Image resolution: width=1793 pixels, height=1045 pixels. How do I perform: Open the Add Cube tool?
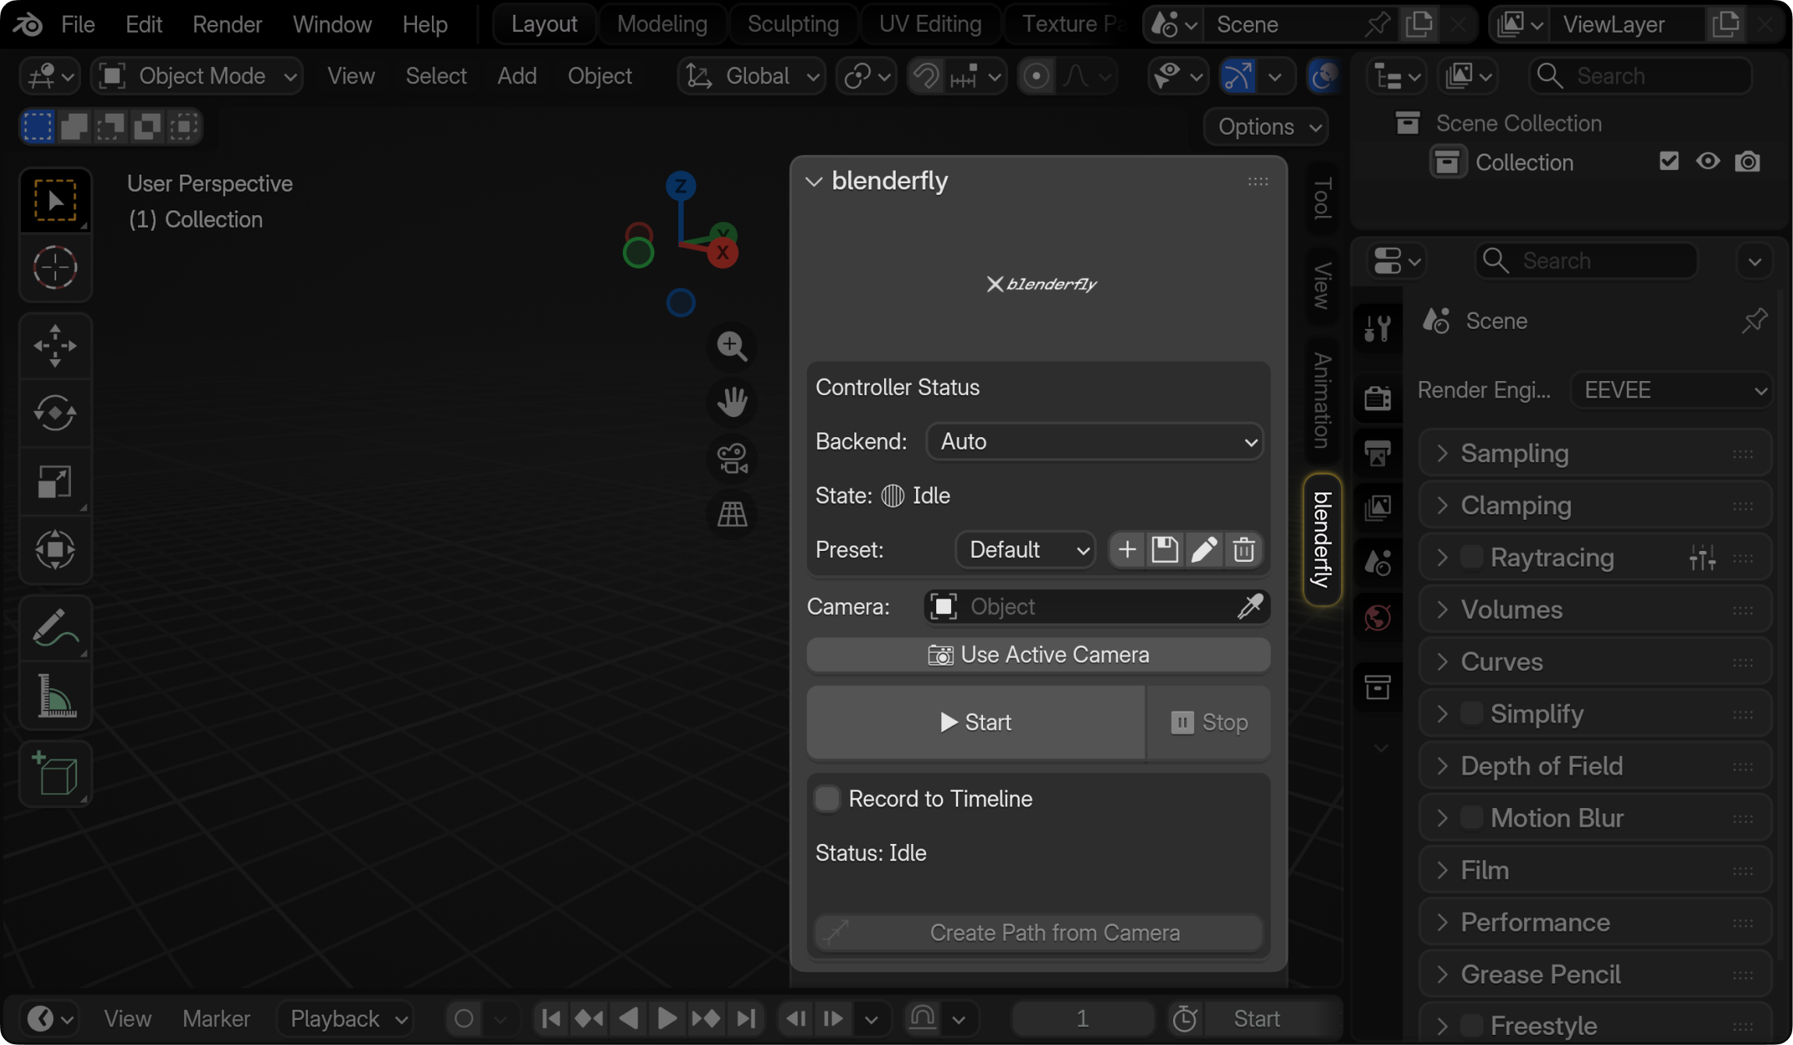point(55,774)
